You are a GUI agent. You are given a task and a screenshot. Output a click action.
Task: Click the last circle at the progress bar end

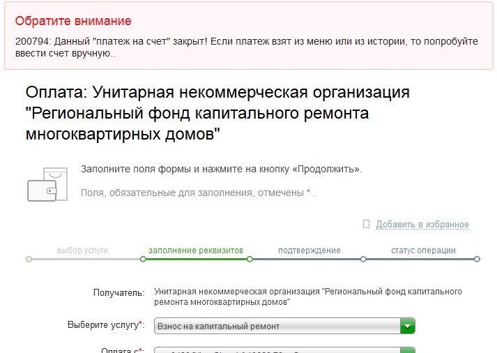click(x=477, y=259)
